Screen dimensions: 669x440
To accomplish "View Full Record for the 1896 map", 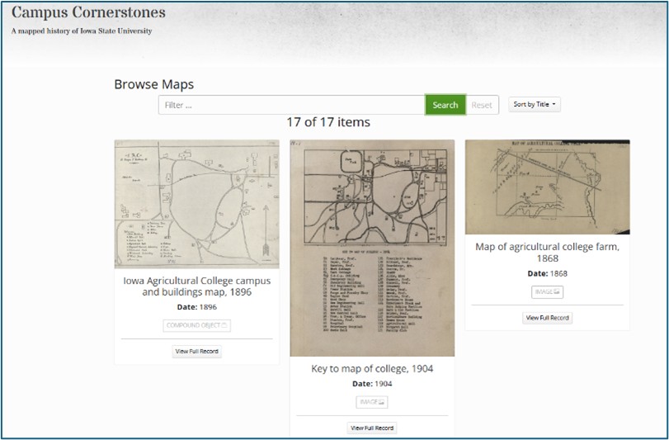I will (196, 351).
